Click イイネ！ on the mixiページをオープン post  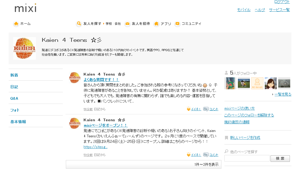point(196,155)
